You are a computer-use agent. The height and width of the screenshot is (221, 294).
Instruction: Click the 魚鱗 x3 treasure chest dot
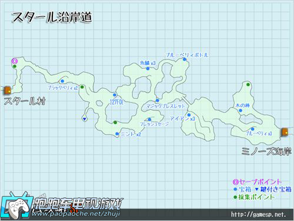pyautogui.click(x=148, y=69)
